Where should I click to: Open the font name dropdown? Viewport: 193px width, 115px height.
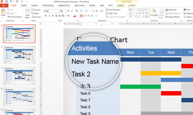pos(59,11)
